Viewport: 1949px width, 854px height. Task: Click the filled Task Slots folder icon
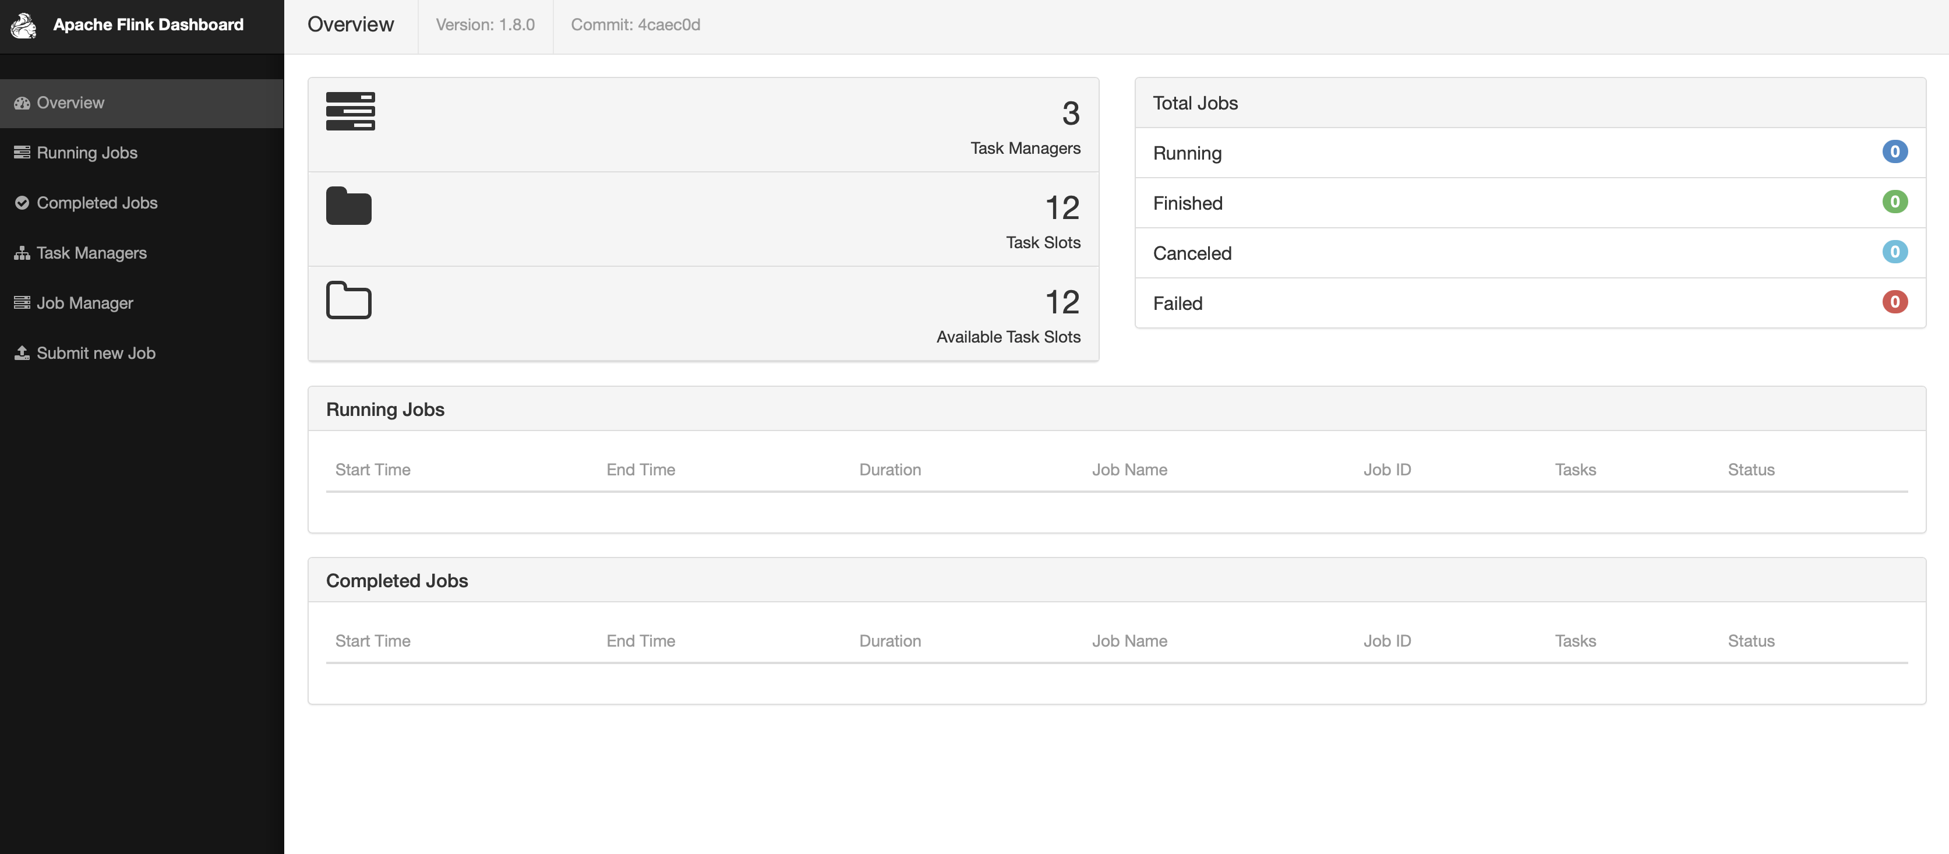point(349,206)
